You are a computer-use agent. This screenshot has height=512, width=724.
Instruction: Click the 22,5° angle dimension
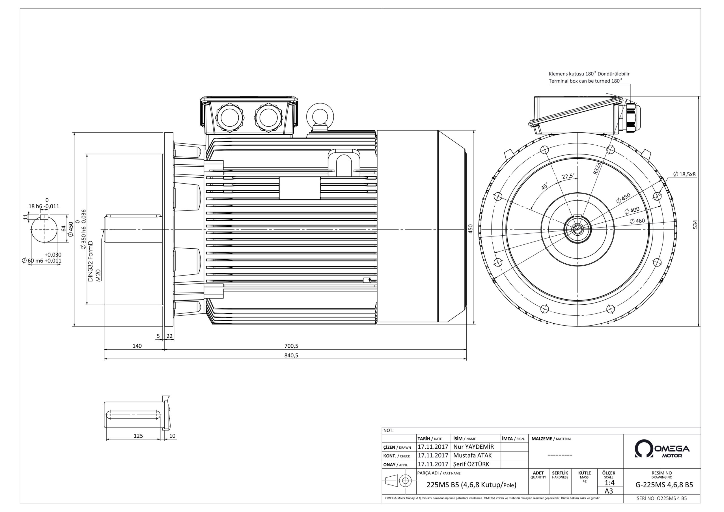568,176
